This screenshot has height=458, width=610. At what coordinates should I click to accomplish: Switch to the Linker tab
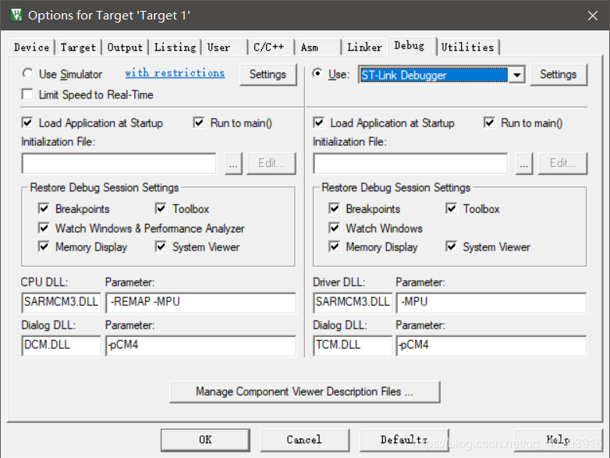click(x=364, y=48)
